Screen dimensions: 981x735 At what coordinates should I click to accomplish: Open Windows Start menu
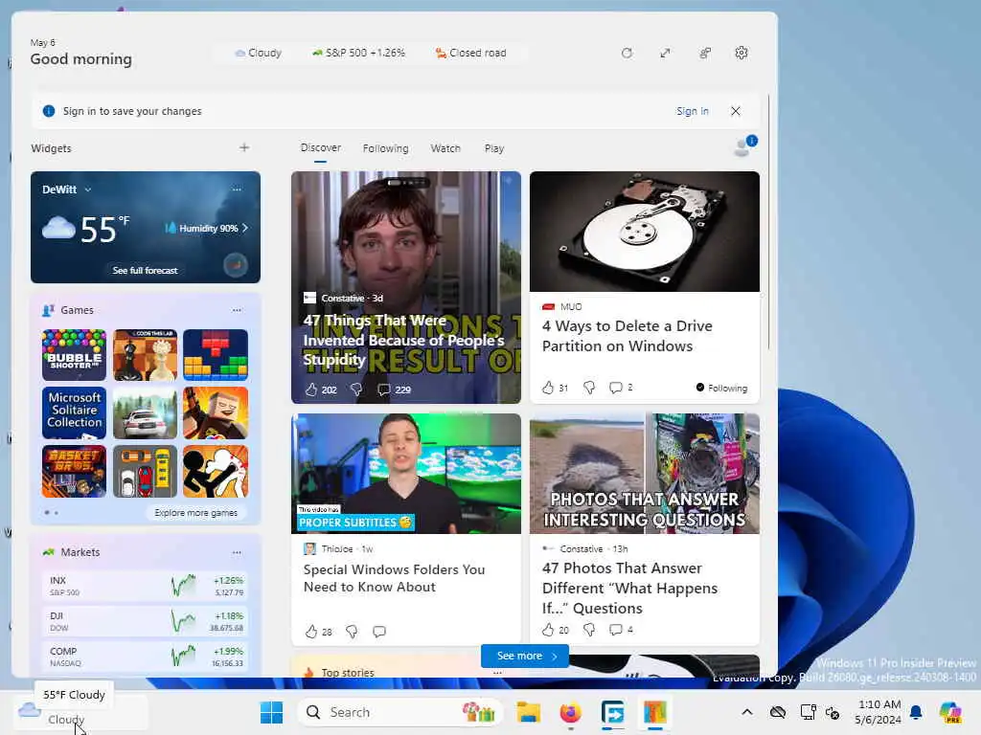pyautogui.click(x=271, y=712)
